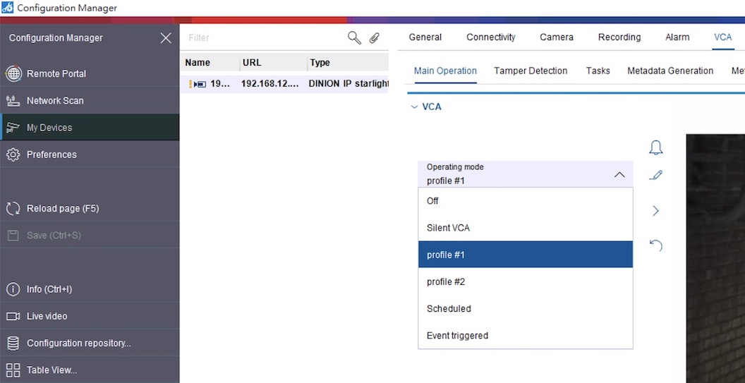Click the paperclip icon next to filter

(375, 37)
